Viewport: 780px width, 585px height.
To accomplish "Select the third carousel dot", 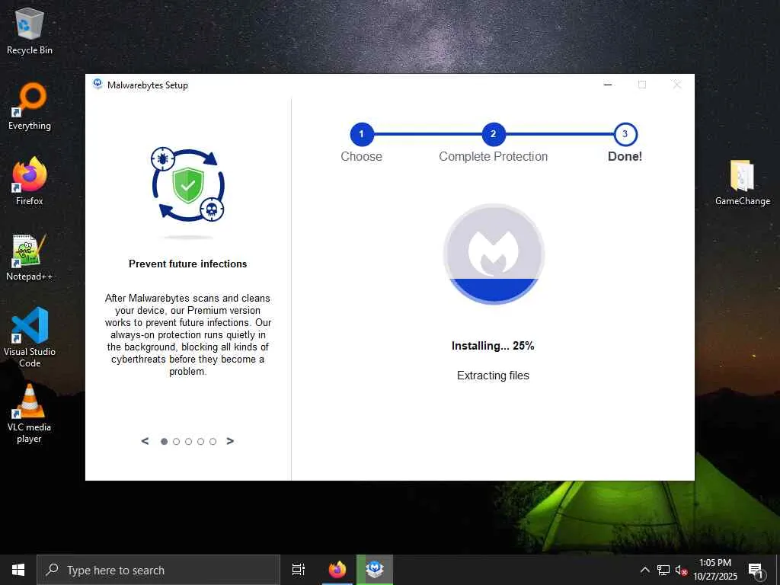I will pyautogui.click(x=189, y=441).
